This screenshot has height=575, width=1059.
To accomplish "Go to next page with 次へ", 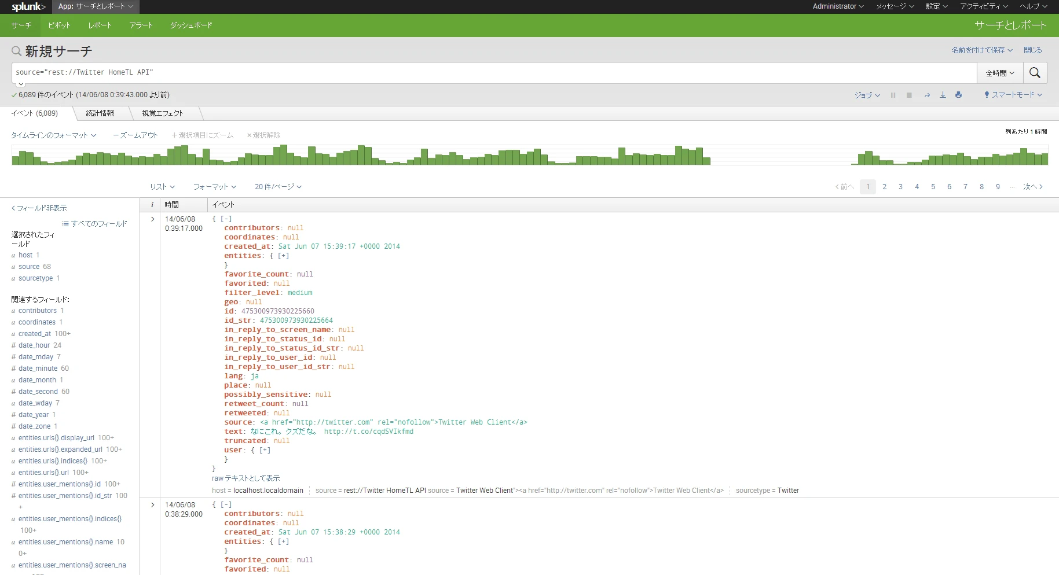I will pos(1033,187).
